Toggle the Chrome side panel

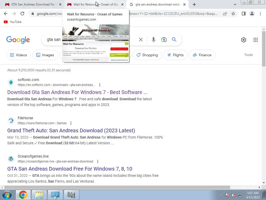[244, 14]
